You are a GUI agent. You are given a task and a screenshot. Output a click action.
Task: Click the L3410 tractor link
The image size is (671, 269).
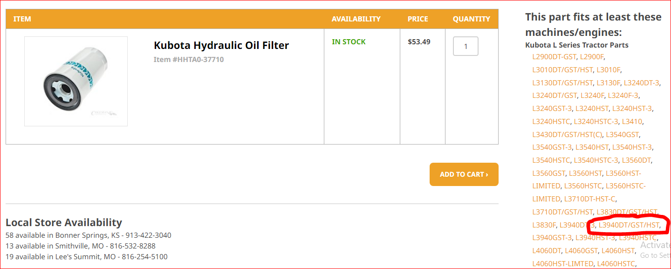click(632, 122)
